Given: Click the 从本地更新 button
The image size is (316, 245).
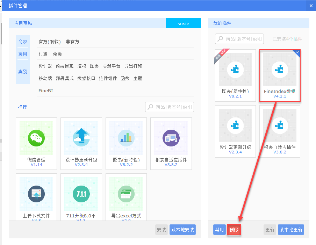Looking at the screenshot, I should [x=291, y=230].
